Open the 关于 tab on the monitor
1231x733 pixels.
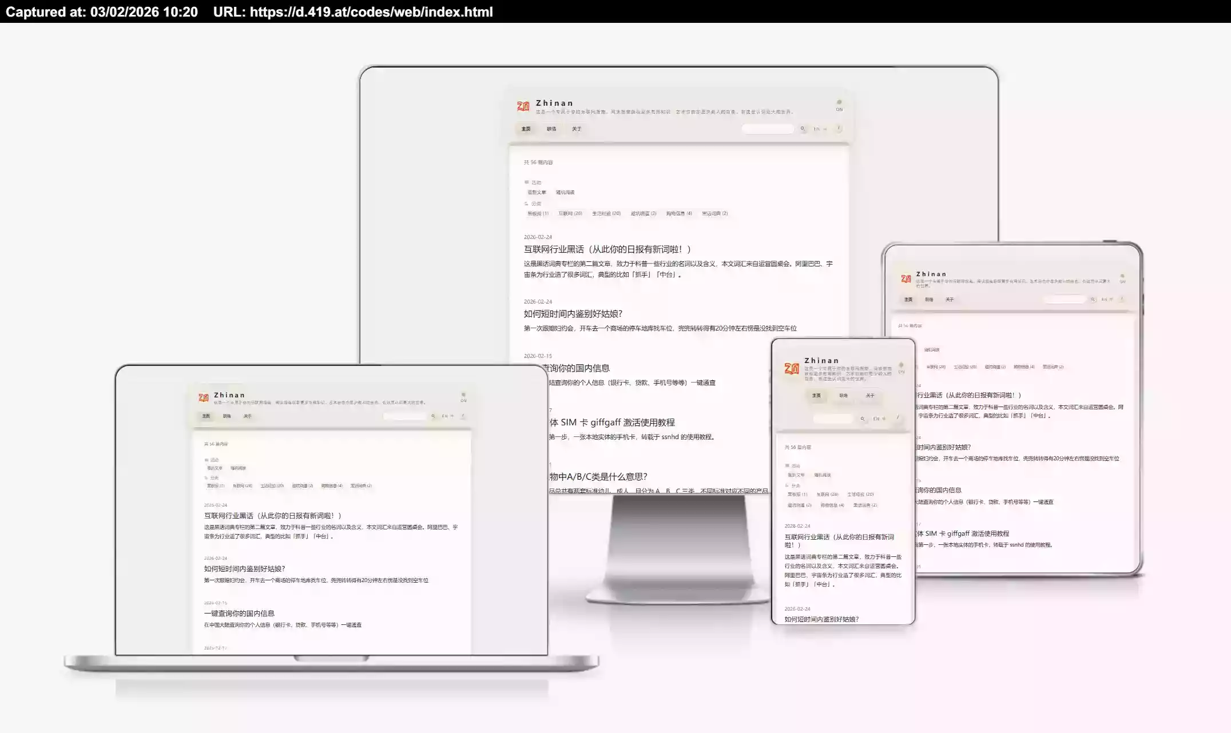pyautogui.click(x=577, y=129)
